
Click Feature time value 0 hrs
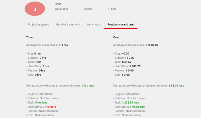point(42,70)
